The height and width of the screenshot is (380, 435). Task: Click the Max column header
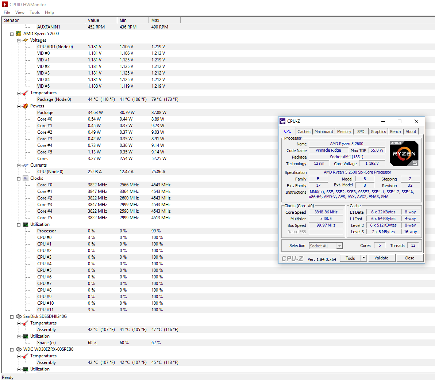(165, 20)
